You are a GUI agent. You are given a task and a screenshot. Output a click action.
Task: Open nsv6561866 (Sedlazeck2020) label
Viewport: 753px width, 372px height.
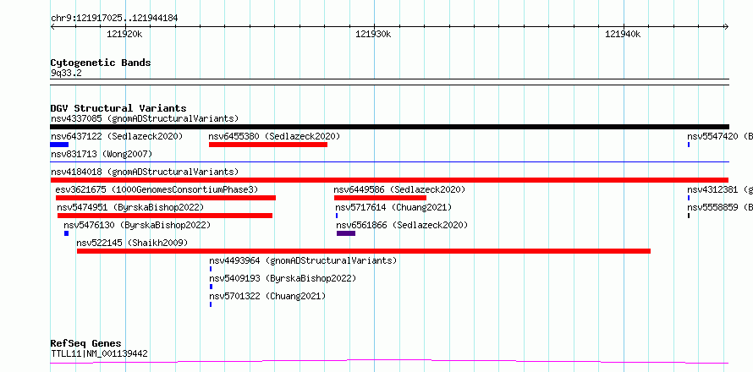point(402,225)
